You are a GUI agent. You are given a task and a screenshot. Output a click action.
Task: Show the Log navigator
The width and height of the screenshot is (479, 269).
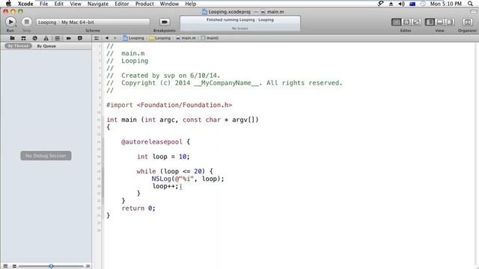pos(80,38)
